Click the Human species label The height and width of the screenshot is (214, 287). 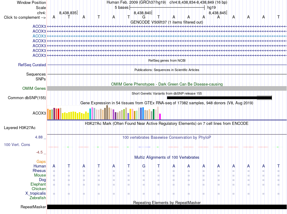click(x=40, y=166)
